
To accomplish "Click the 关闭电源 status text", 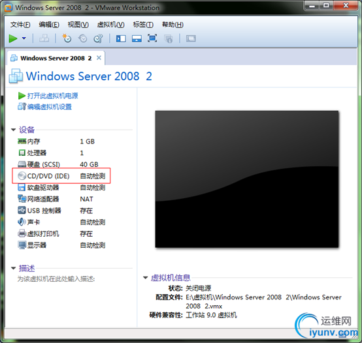I will [x=198, y=288].
